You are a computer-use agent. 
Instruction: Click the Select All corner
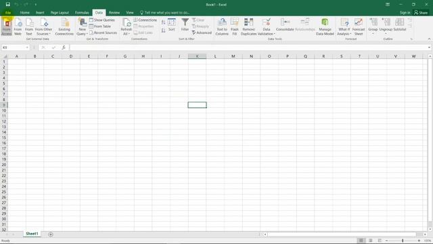4,56
